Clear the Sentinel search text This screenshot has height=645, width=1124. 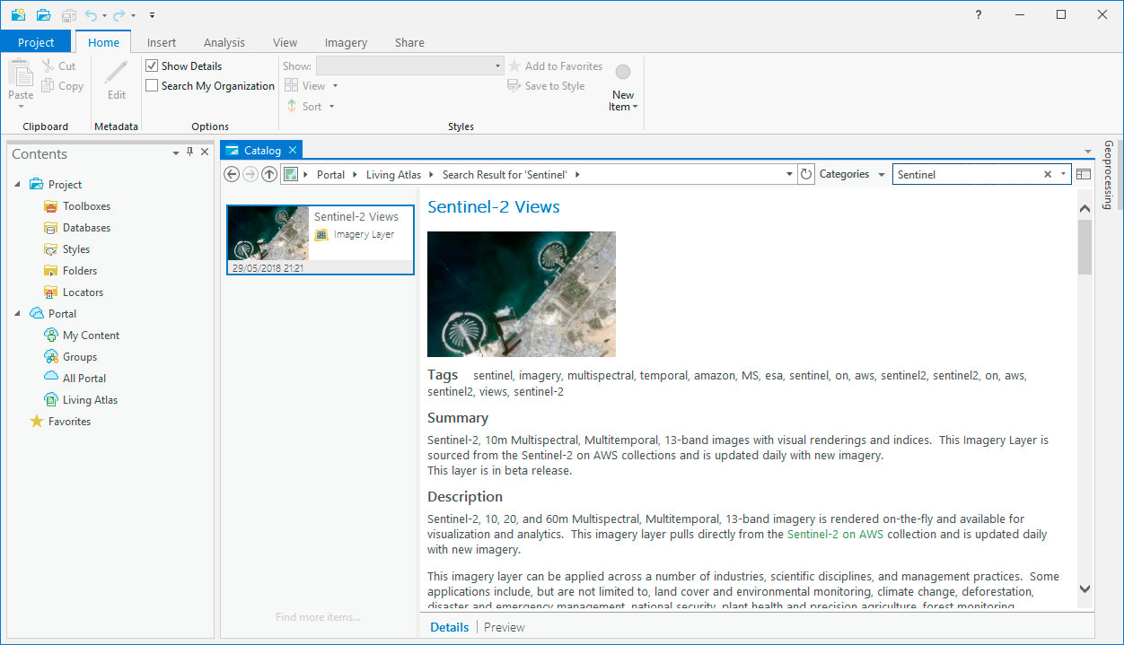1048,175
